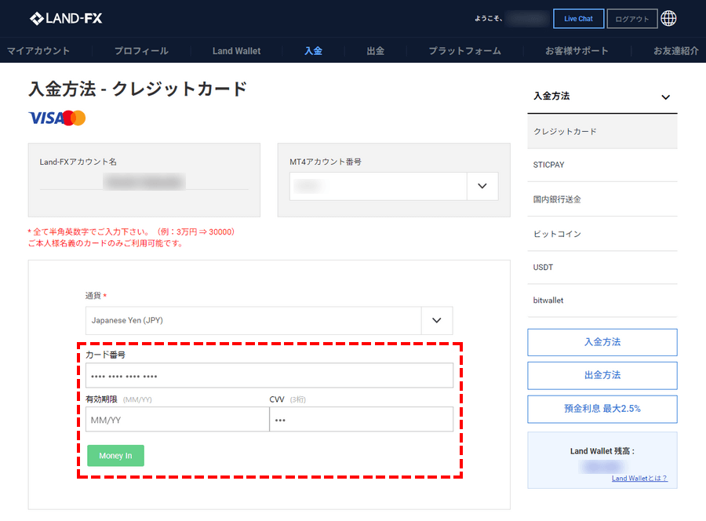706x521 pixels.
Task: Click the MT4 account number field
Action: click(x=378, y=186)
